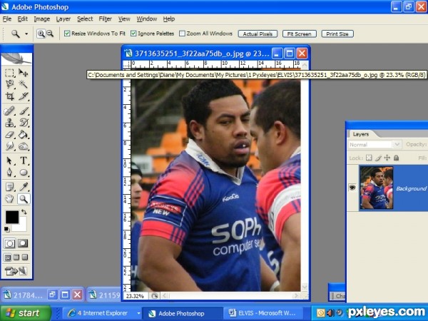The image size is (428, 321).
Task: Expand the Internet Explorer taskbar group arrow
Action: 138,313
